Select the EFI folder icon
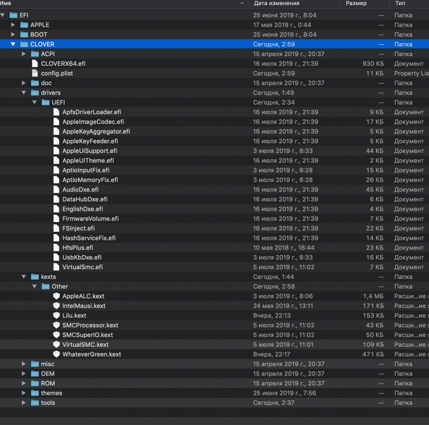 click(x=14, y=15)
